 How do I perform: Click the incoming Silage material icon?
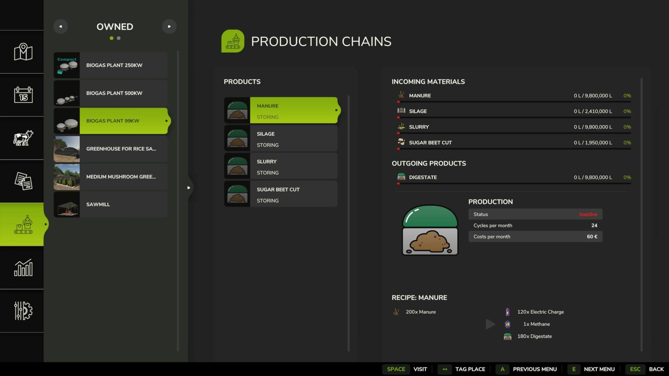tap(401, 111)
